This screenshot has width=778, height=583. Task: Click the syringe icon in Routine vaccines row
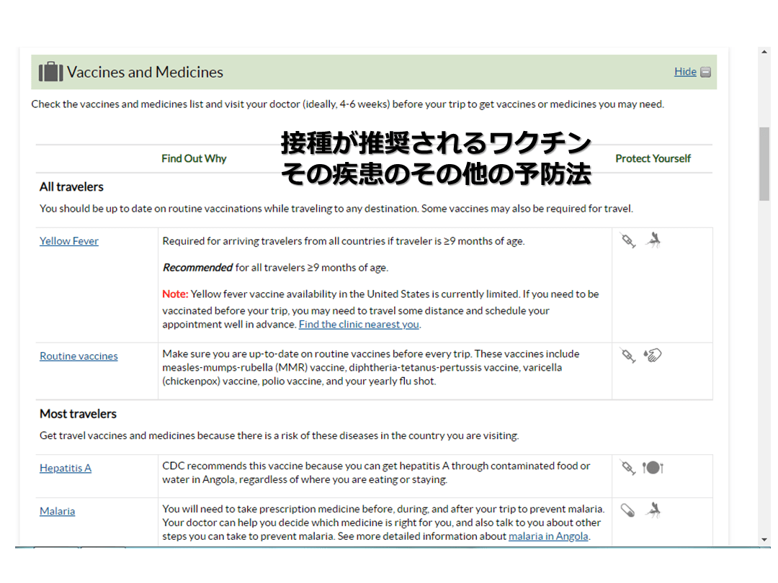coord(628,355)
